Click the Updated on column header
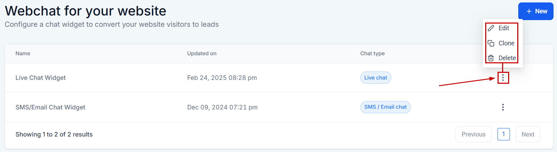 [202, 53]
